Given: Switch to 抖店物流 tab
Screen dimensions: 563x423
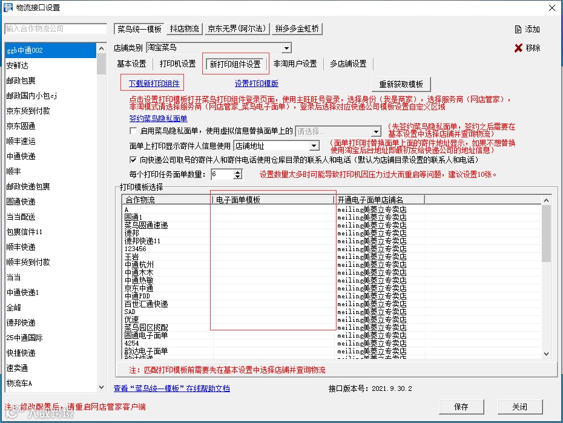Looking at the screenshot, I should click(x=185, y=28).
